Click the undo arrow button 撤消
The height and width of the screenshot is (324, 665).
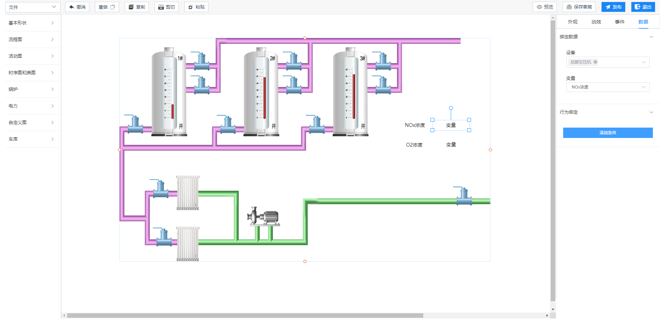tap(77, 7)
